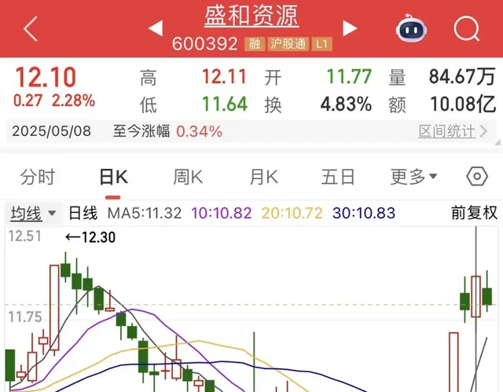
Task: Tap the 沪股通 badge
Action: [288, 44]
